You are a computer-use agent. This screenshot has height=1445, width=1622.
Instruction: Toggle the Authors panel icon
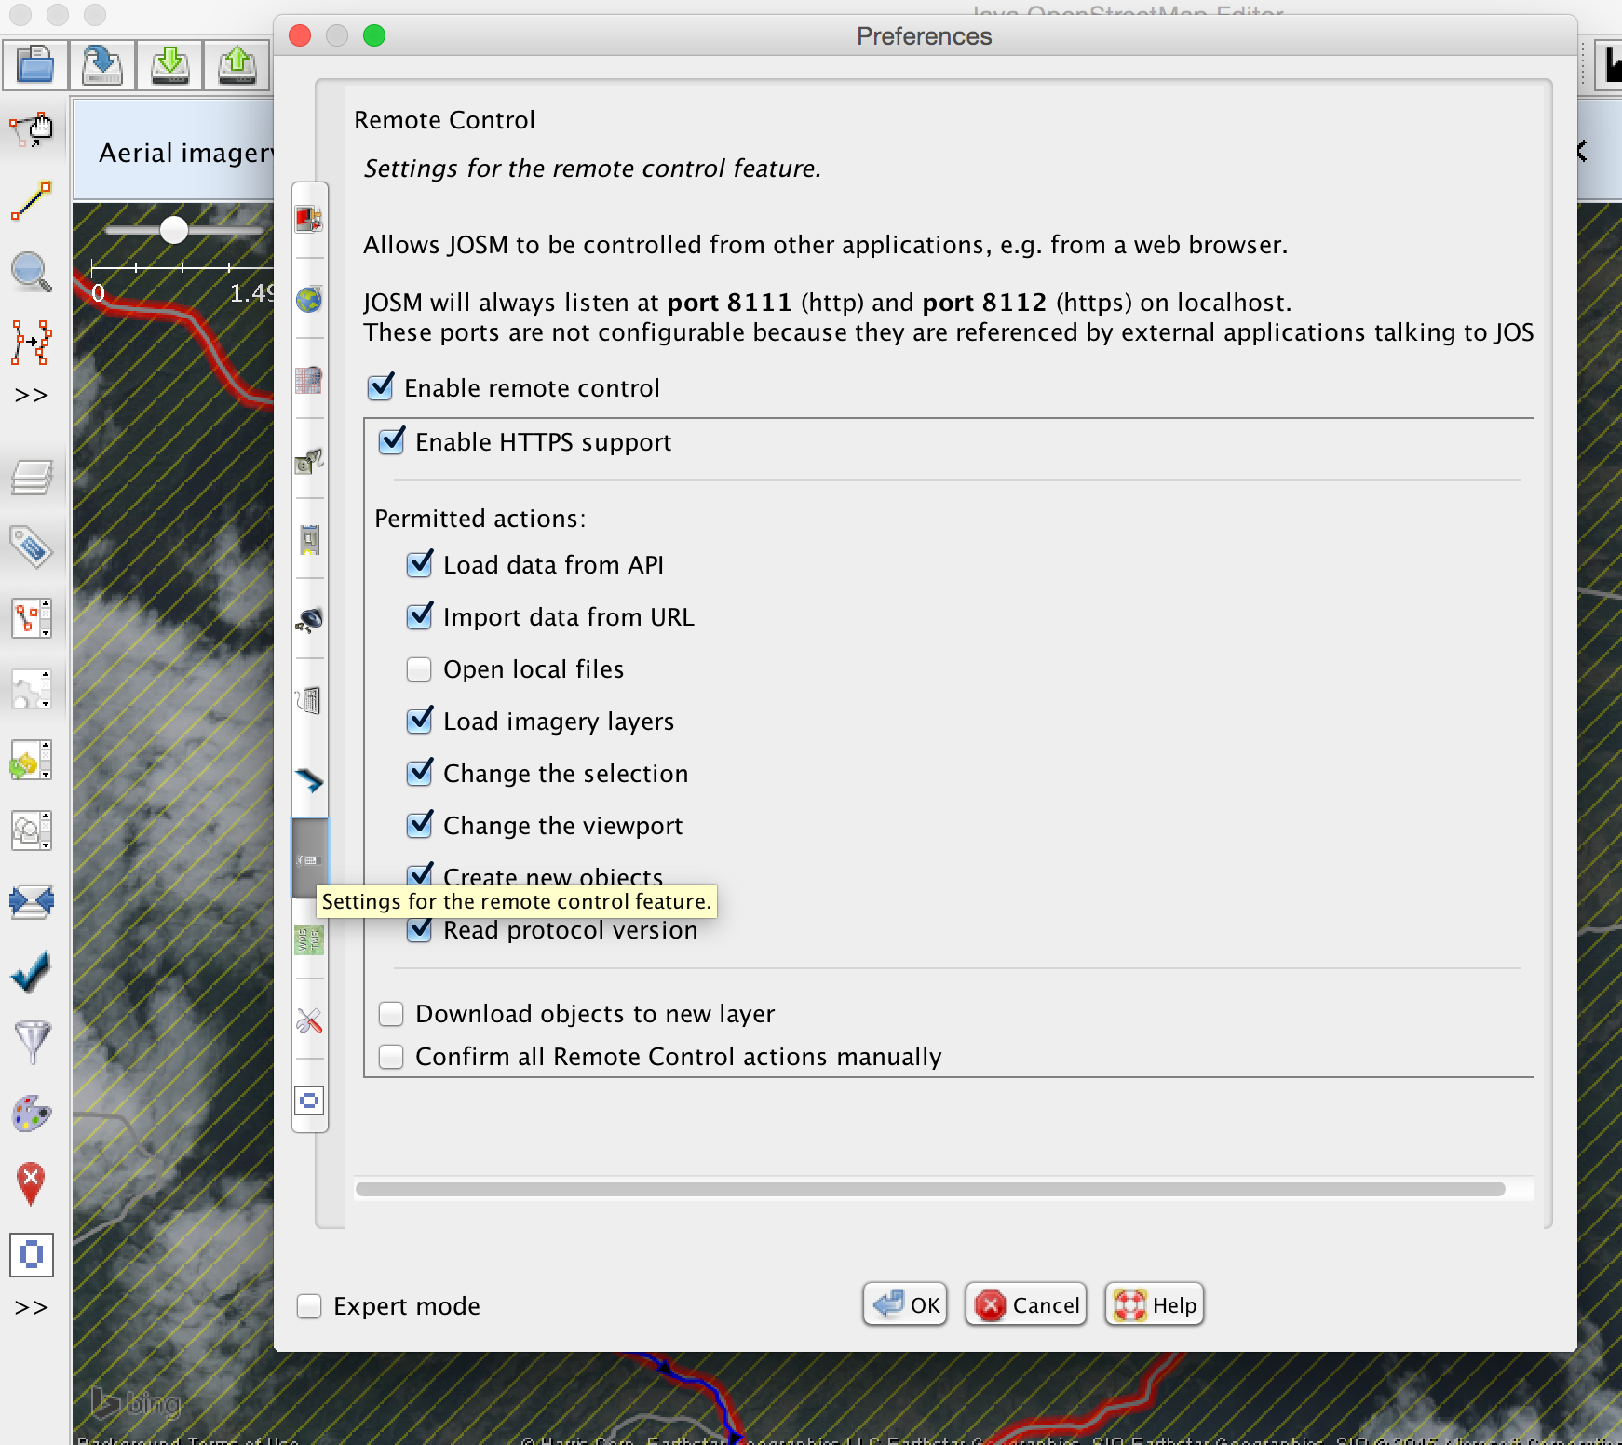[x=31, y=831]
